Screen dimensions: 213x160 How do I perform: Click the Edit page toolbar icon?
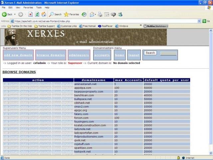[106, 14]
